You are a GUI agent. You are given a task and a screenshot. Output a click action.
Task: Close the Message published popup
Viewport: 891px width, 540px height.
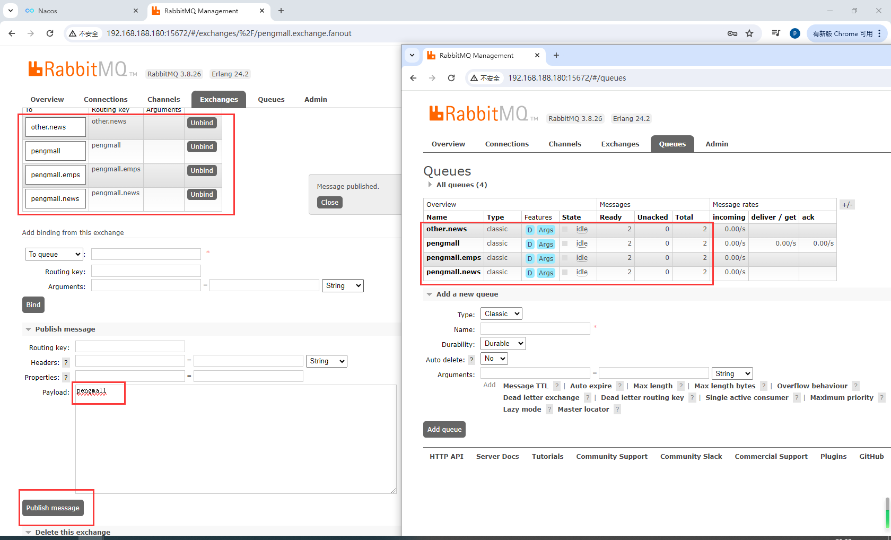[330, 202]
